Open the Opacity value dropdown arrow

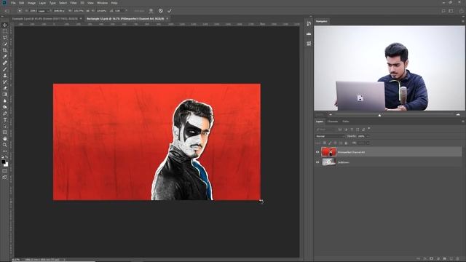[x=368, y=136]
